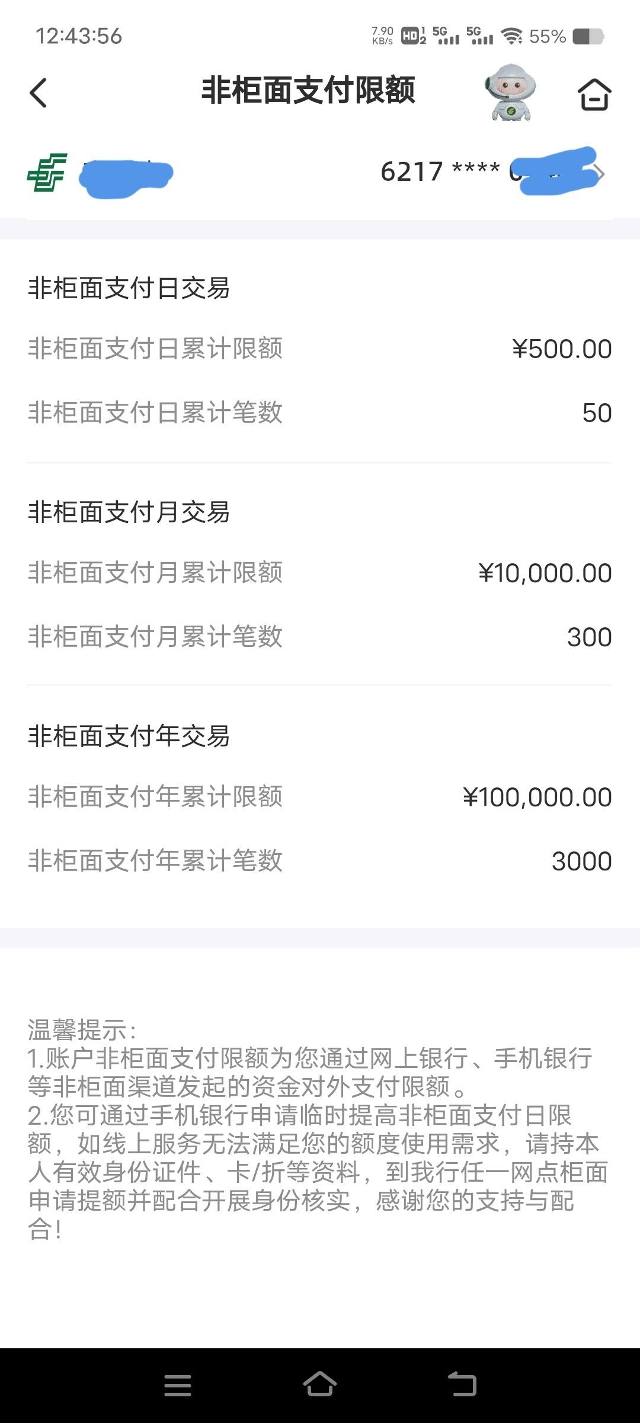Tap the 非柜面支付日交易 section header
The height and width of the screenshot is (1423, 640).
(x=129, y=288)
